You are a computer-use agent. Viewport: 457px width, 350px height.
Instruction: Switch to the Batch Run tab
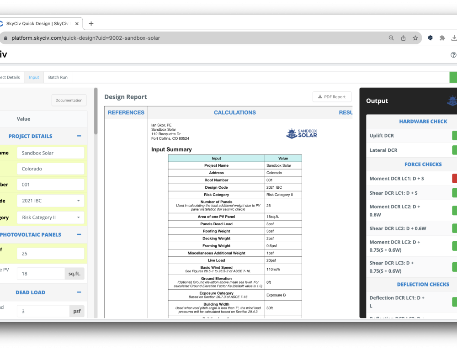pos(58,77)
